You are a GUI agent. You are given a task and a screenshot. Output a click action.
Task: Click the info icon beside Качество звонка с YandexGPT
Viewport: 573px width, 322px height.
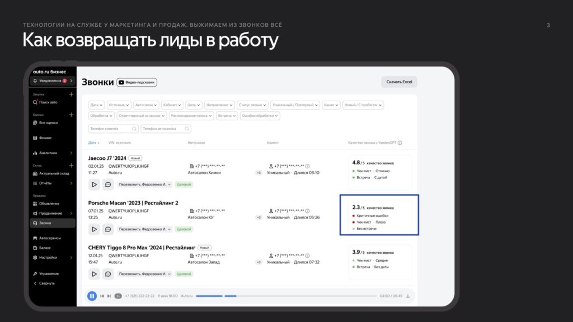click(x=400, y=143)
